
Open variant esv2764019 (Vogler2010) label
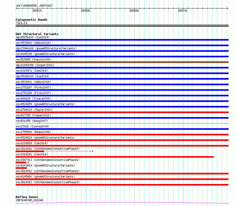click(x=34, y=110)
